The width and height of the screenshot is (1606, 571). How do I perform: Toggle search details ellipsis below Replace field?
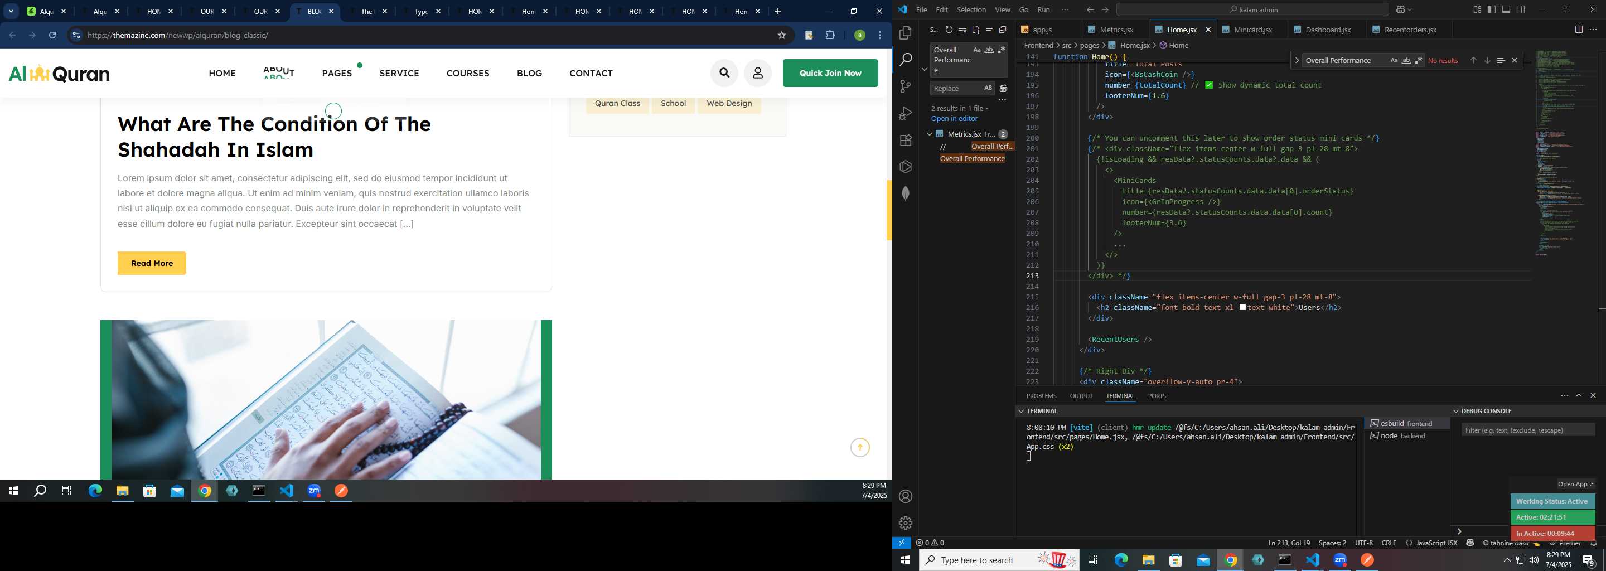[1003, 100]
